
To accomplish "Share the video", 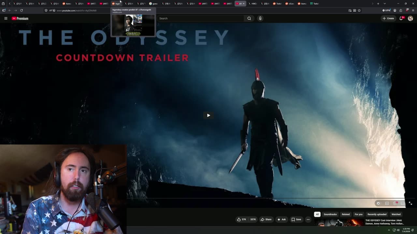I will [266, 219].
